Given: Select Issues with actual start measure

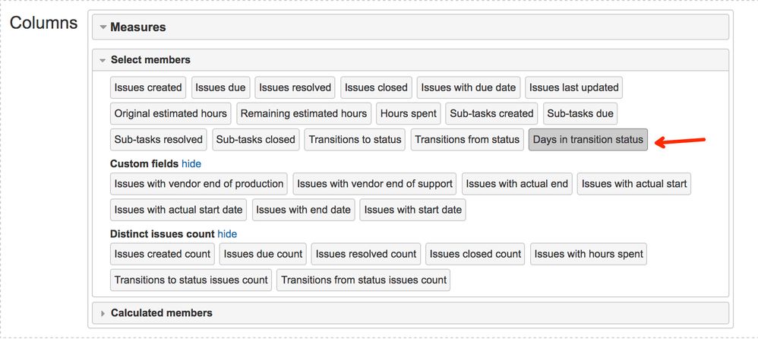Looking at the screenshot, I should click(x=633, y=184).
